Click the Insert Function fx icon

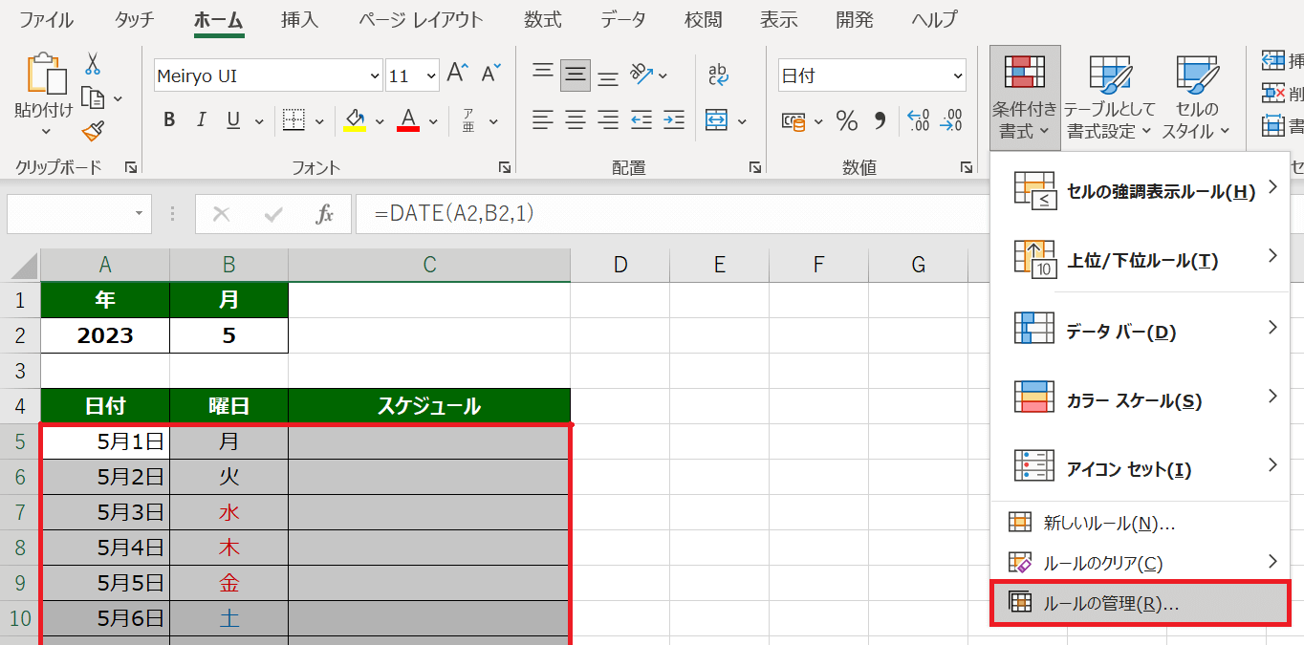point(324,214)
